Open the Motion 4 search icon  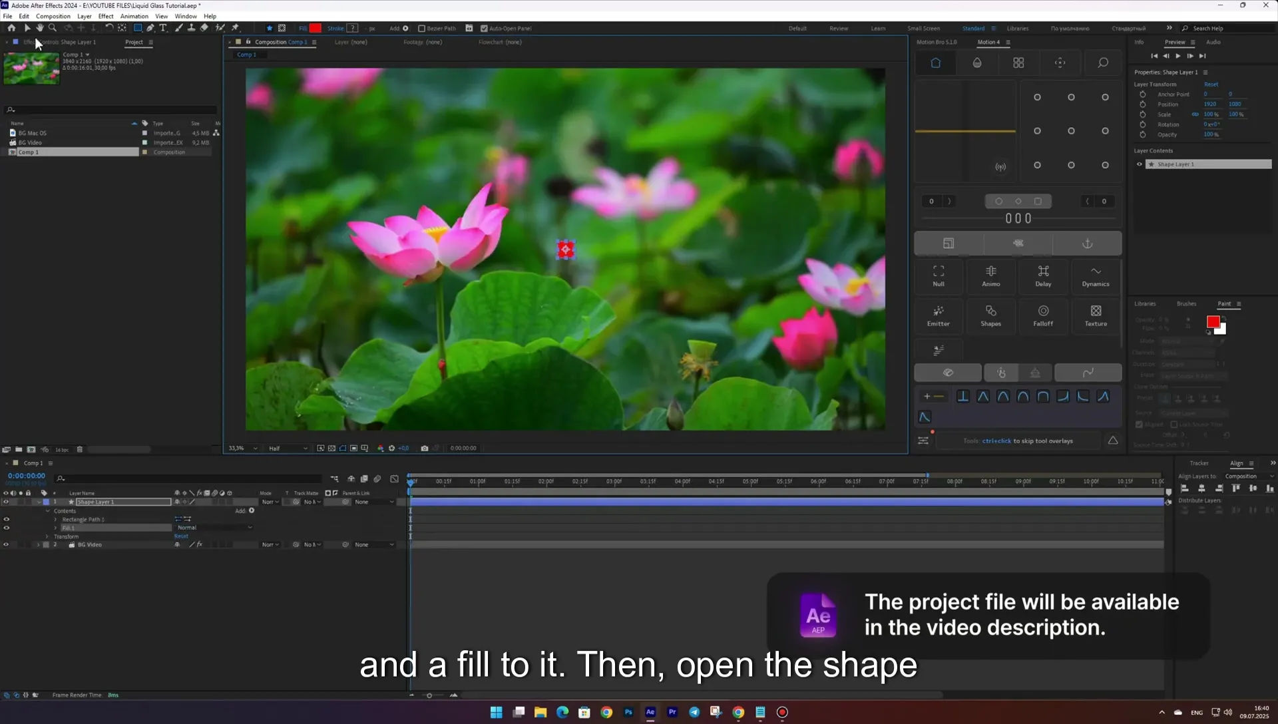pyautogui.click(x=1103, y=63)
